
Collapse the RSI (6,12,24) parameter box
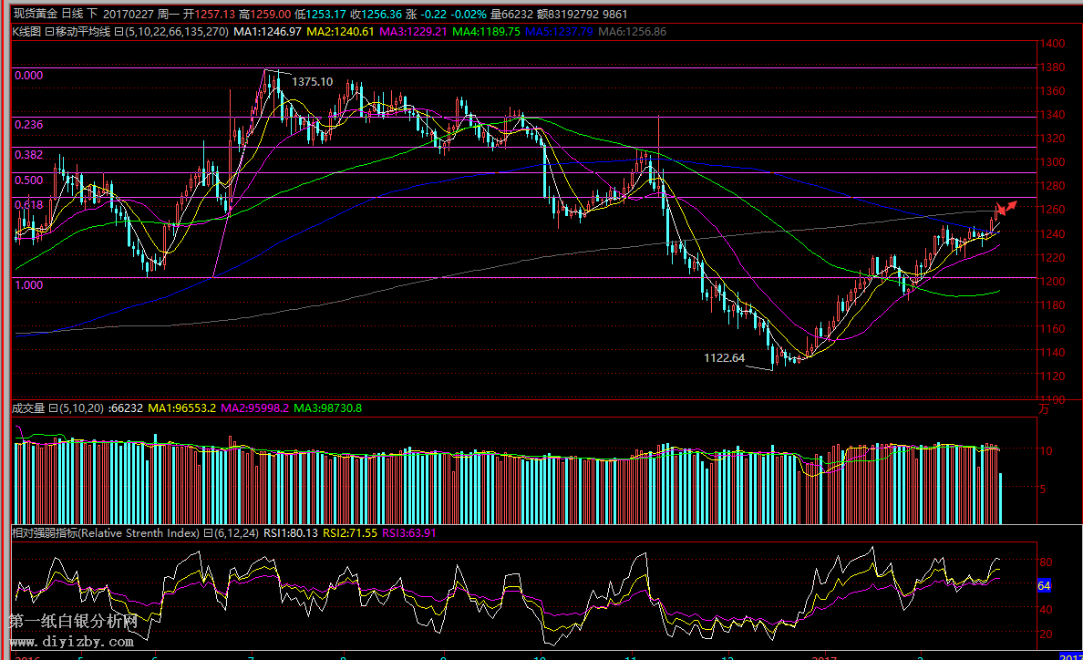tap(208, 533)
